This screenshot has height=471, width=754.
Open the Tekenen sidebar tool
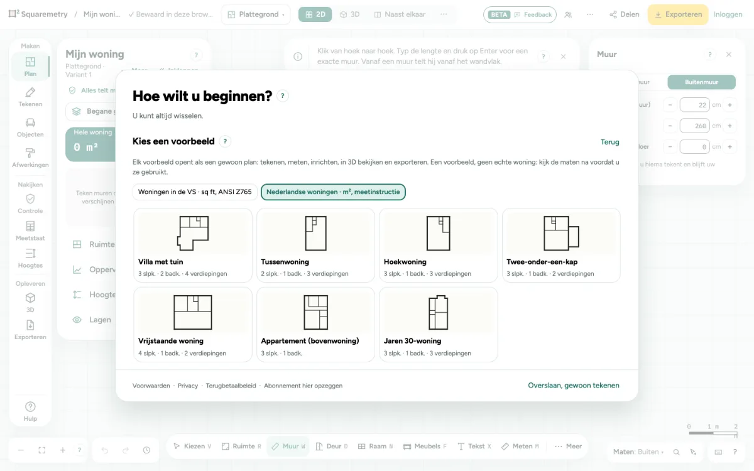(30, 97)
